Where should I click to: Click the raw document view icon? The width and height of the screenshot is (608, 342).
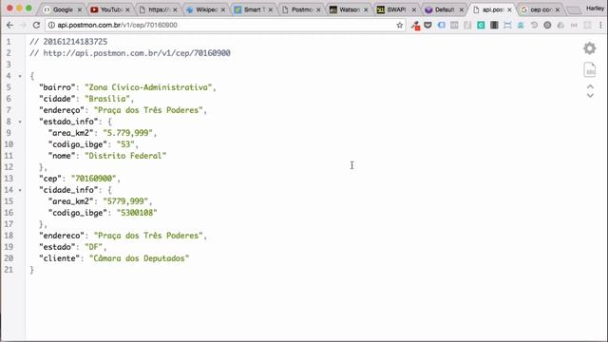click(x=590, y=69)
